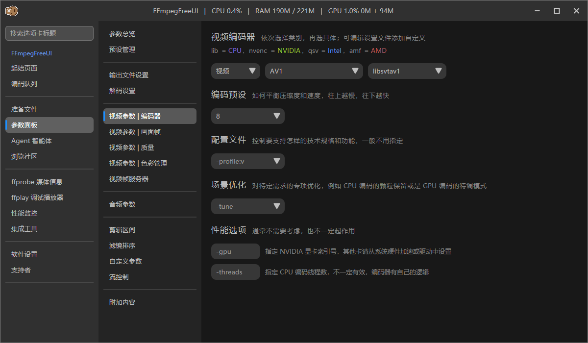The image size is (588, 343).
Task: Switch to 参数总览 tab
Action: pyautogui.click(x=150, y=34)
